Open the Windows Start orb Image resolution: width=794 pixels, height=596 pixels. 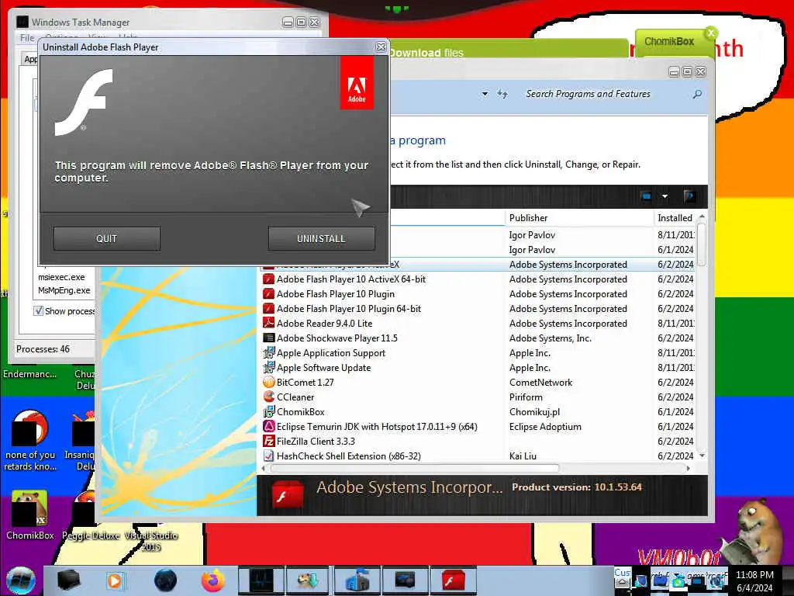coord(21,580)
